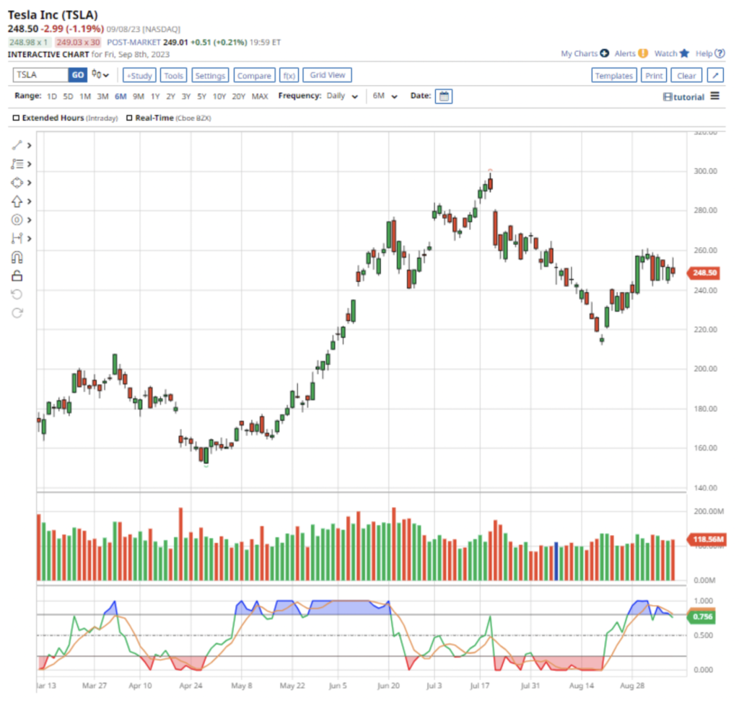This screenshot has width=739, height=703.
Task: Enable the Extended Hours checkbox
Action: pyautogui.click(x=16, y=118)
